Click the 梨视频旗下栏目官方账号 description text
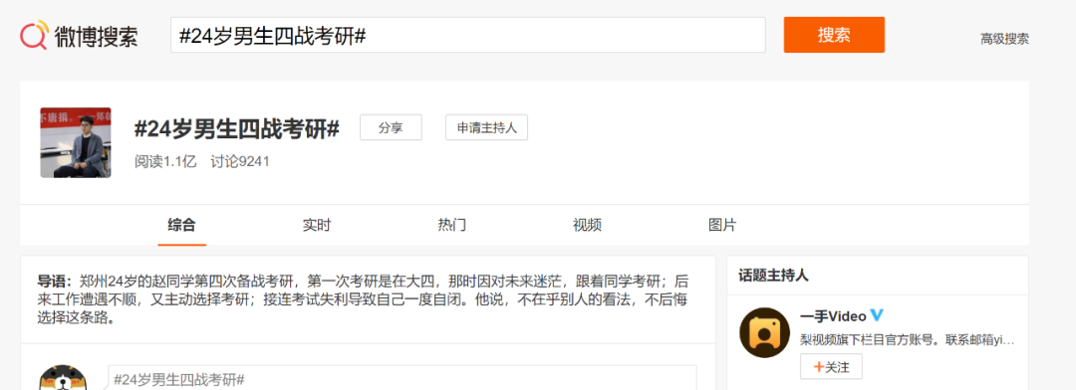 908,340
